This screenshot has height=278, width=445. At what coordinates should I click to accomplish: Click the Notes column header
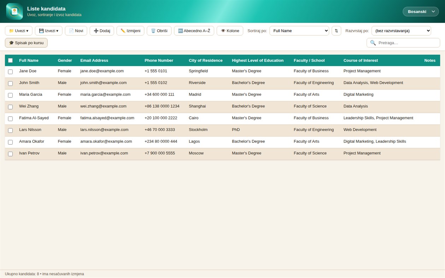(430, 60)
